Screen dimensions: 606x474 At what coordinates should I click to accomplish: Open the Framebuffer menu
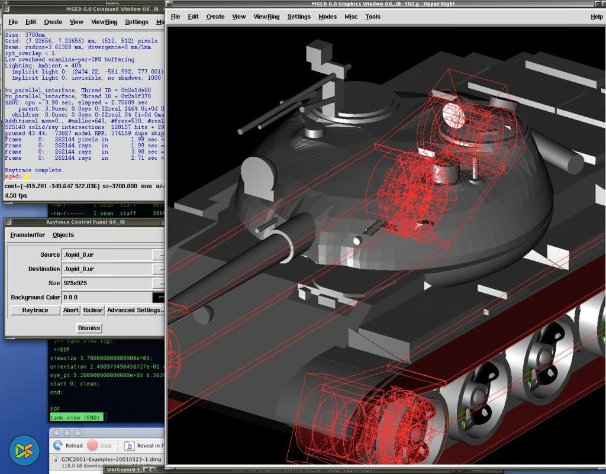click(28, 235)
